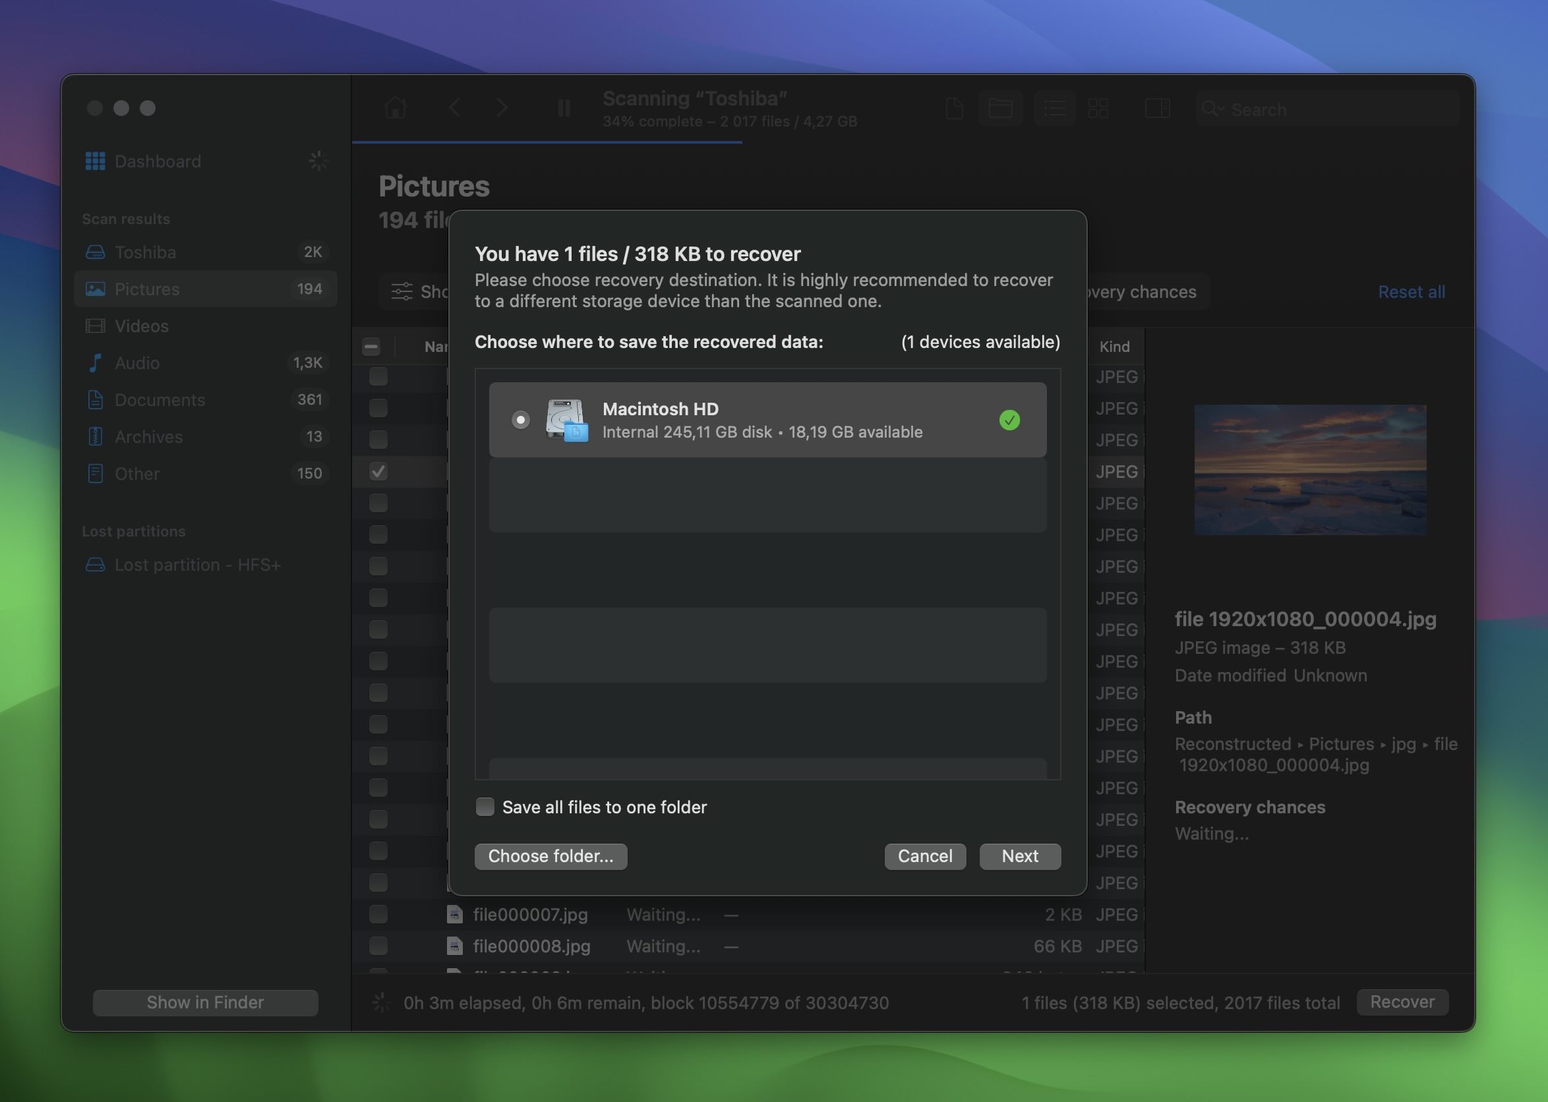Check the checkbox next to file000008.jpg

(378, 944)
